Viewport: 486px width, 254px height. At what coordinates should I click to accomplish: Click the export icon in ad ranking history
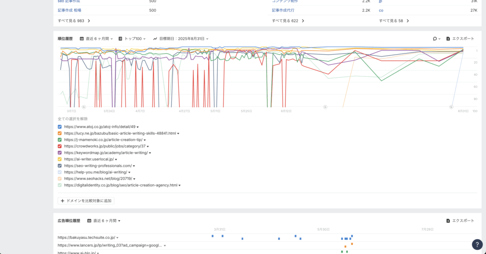[x=448, y=221]
